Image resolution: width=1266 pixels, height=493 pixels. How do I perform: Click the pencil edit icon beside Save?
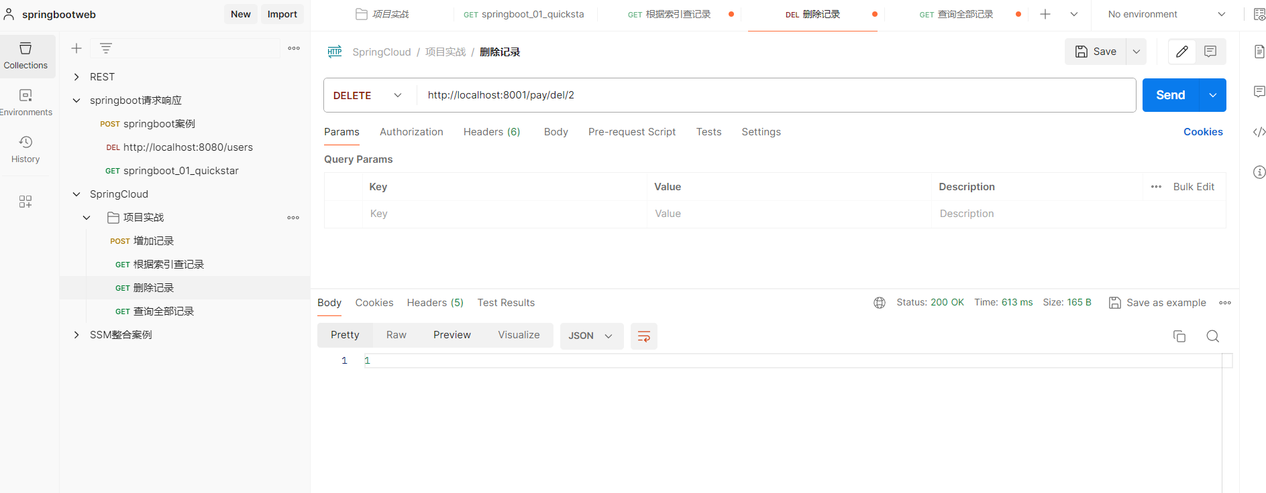tap(1182, 52)
